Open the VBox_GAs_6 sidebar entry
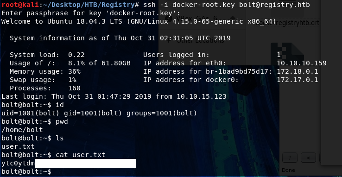Viewport: 342px width, 177px height. coord(196,18)
